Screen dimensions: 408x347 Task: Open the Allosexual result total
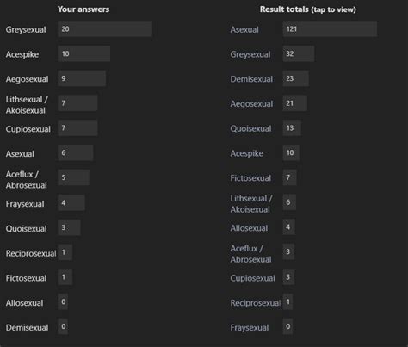(249, 228)
